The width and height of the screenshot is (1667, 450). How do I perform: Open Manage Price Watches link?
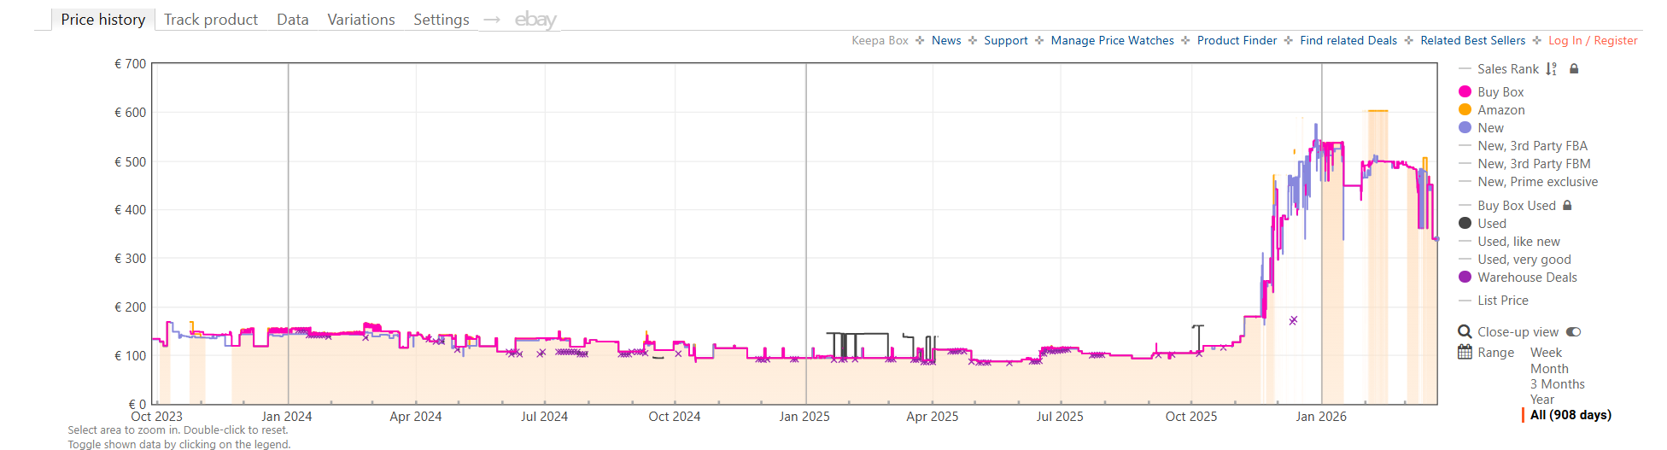tap(1112, 40)
